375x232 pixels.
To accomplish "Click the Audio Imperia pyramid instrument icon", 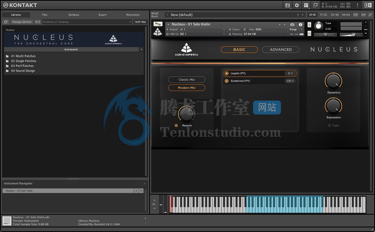I will coord(158,32).
